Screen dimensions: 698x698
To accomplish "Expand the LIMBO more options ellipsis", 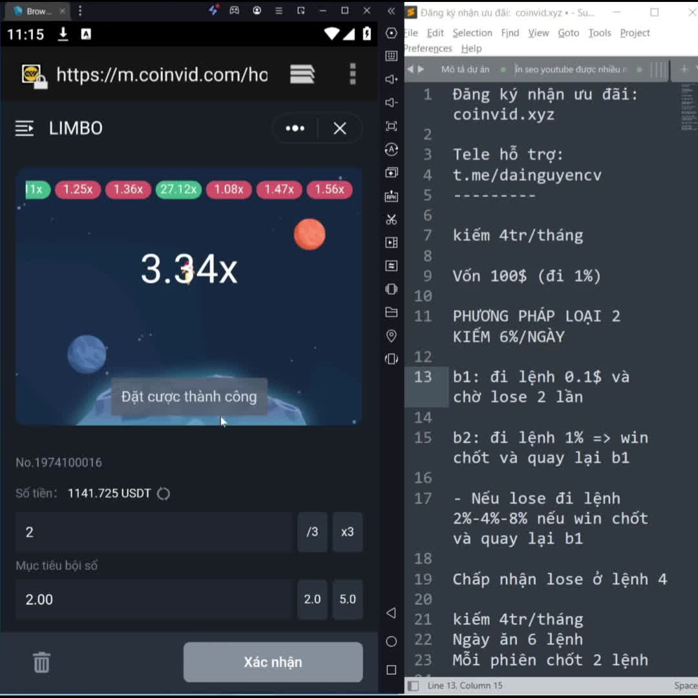I will tap(295, 128).
